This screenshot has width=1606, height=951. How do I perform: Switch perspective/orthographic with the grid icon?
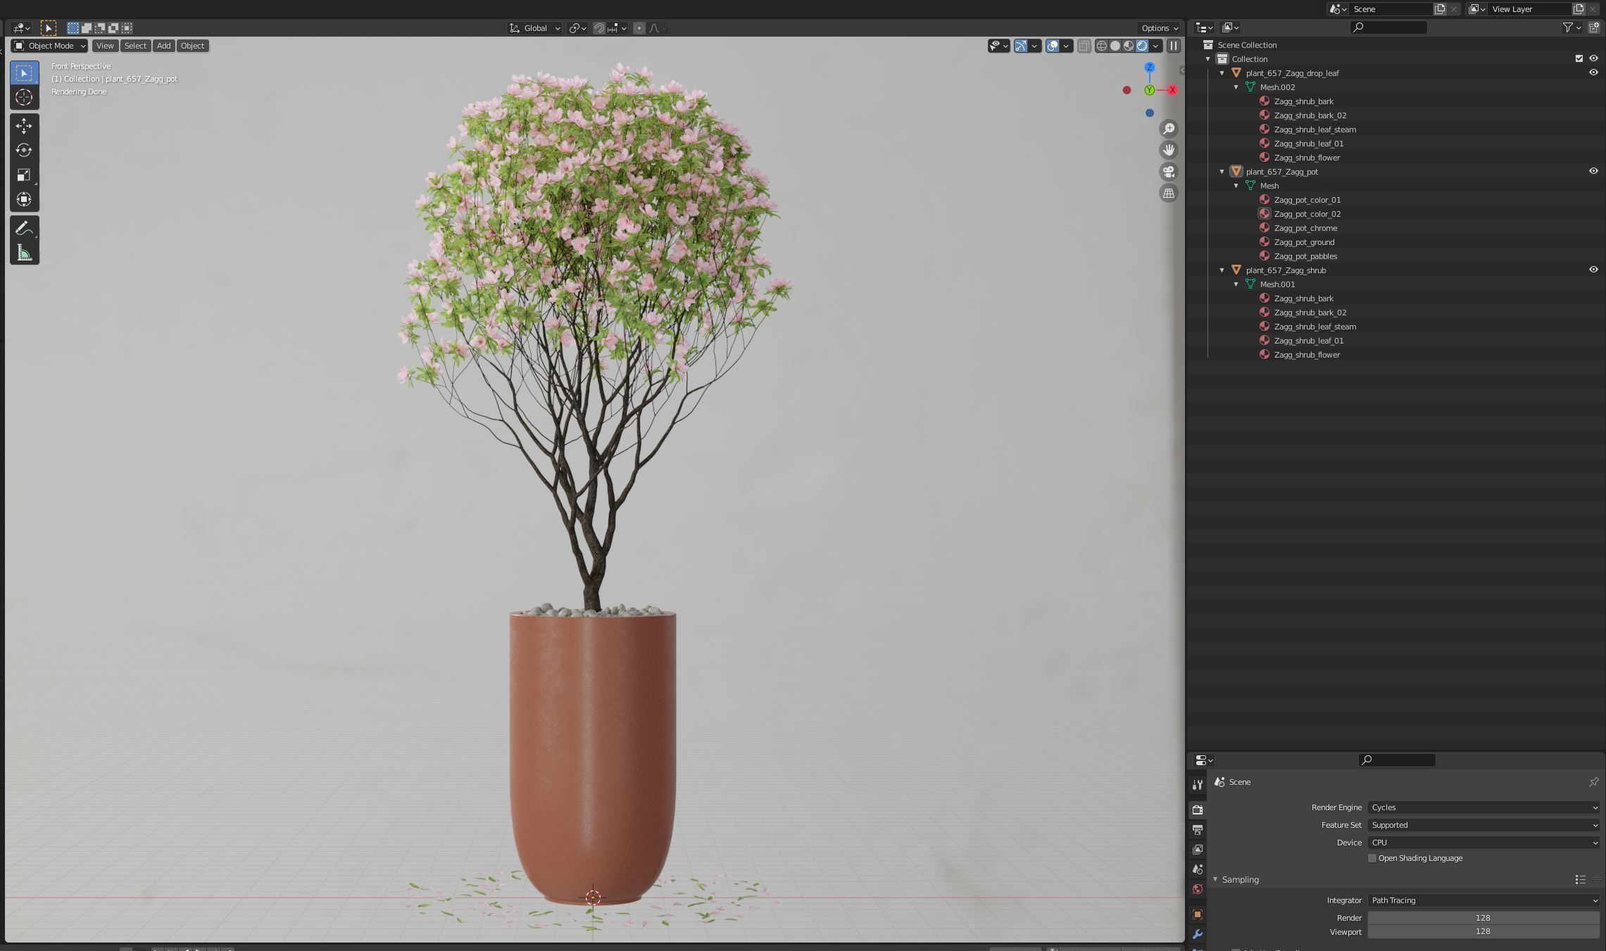1169,193
